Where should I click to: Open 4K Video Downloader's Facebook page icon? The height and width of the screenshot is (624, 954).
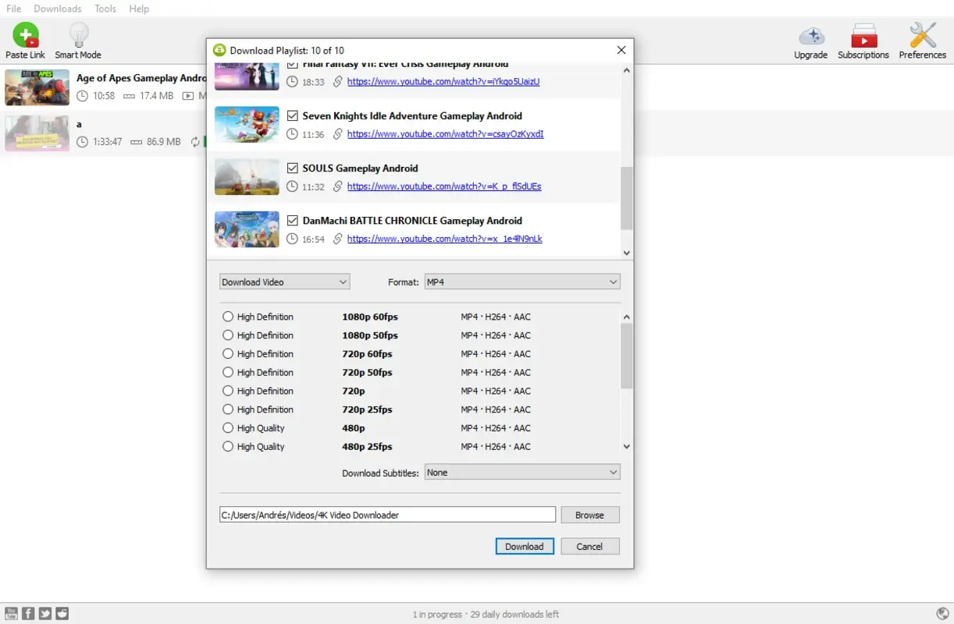tap(28, 613)
